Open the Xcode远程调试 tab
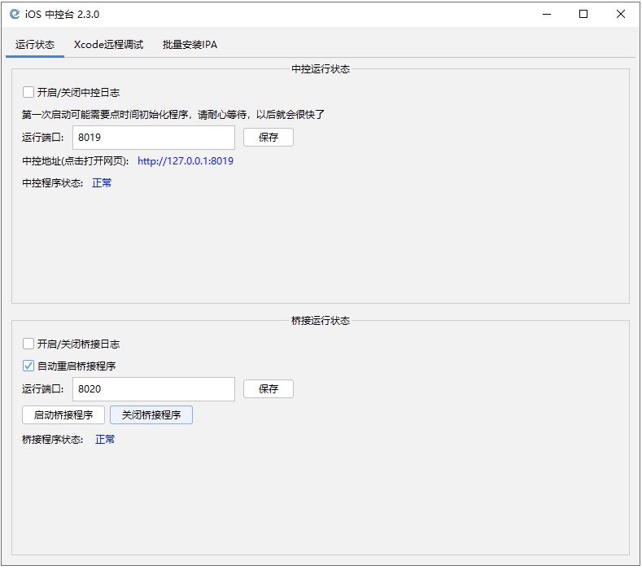Viewport: 642px width, 570px height. point(108,45)
